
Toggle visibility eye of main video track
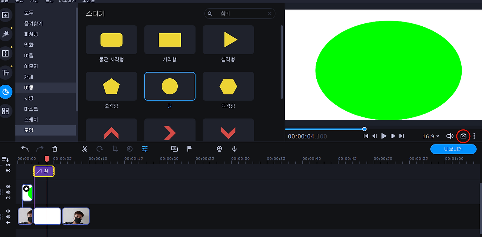[x=8, y=211]
